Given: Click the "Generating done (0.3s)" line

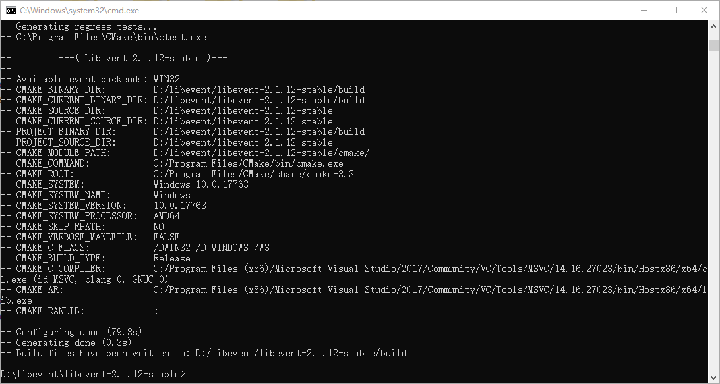Looking at the screenshot, I should pyautogui.click(x=74, y=343).
